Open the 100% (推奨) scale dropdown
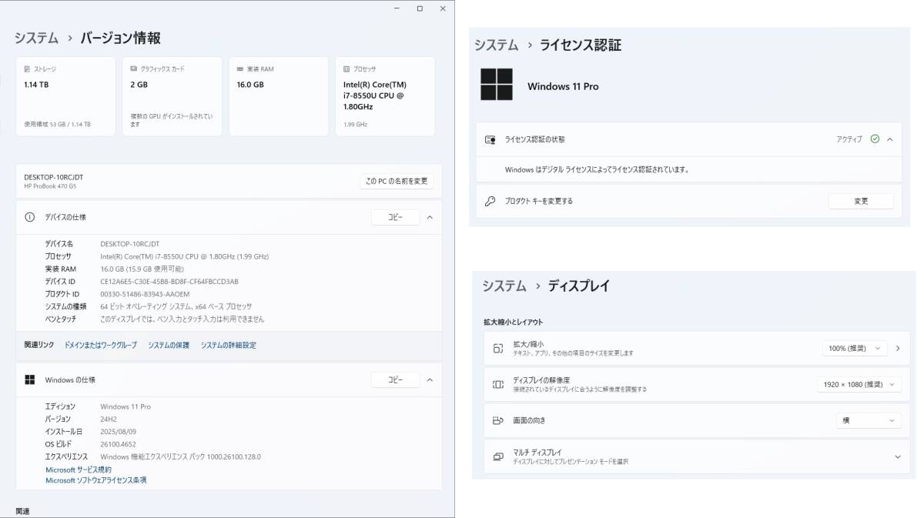Image resolution: width=924 pixels, height=518 pixels. (x=855, y=348)
